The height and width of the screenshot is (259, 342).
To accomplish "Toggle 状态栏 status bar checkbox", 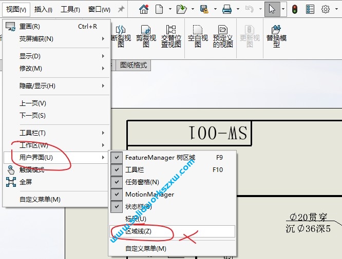I will tap(117, 206).
